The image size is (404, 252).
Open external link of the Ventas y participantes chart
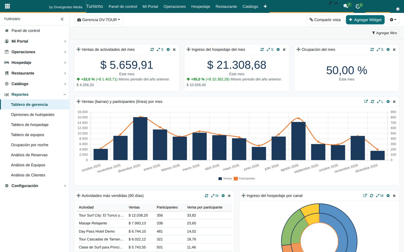coord(366,102)
